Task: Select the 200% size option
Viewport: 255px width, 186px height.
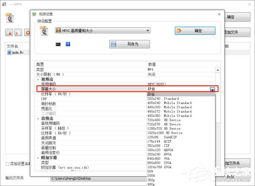Action: (x=181, y=176)
